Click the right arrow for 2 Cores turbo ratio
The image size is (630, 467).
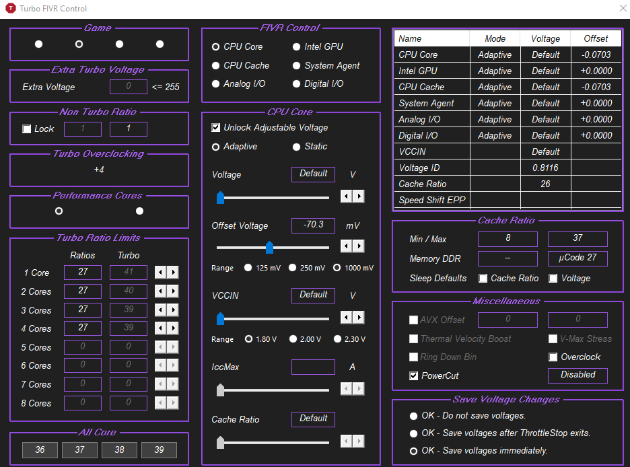[x=173, y=291]
